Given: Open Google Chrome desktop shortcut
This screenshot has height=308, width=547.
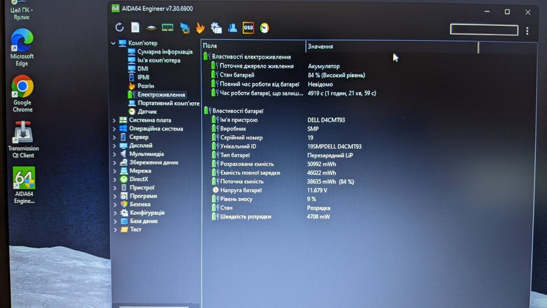Looking at the screenshot, I should 23,94.
